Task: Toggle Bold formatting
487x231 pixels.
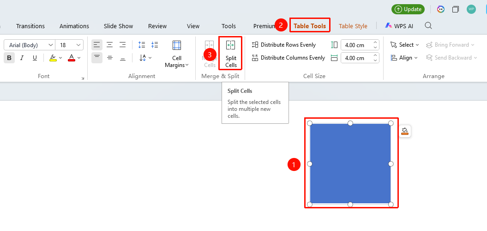Action: pos(9,58)
